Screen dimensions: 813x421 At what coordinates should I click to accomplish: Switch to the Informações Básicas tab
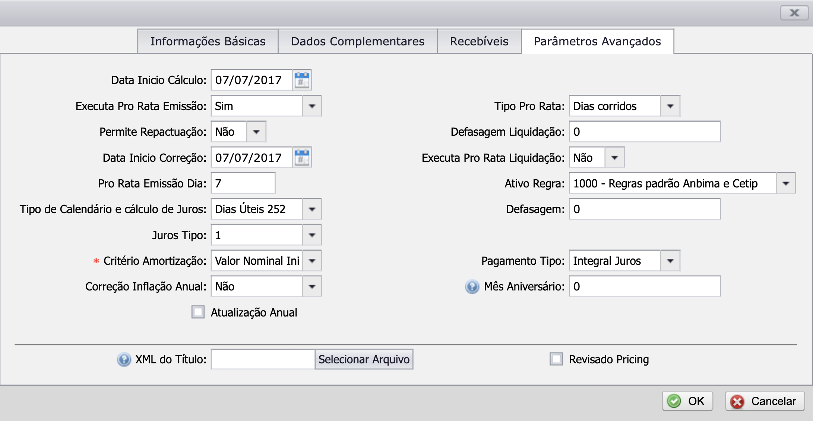coord(208,41)
